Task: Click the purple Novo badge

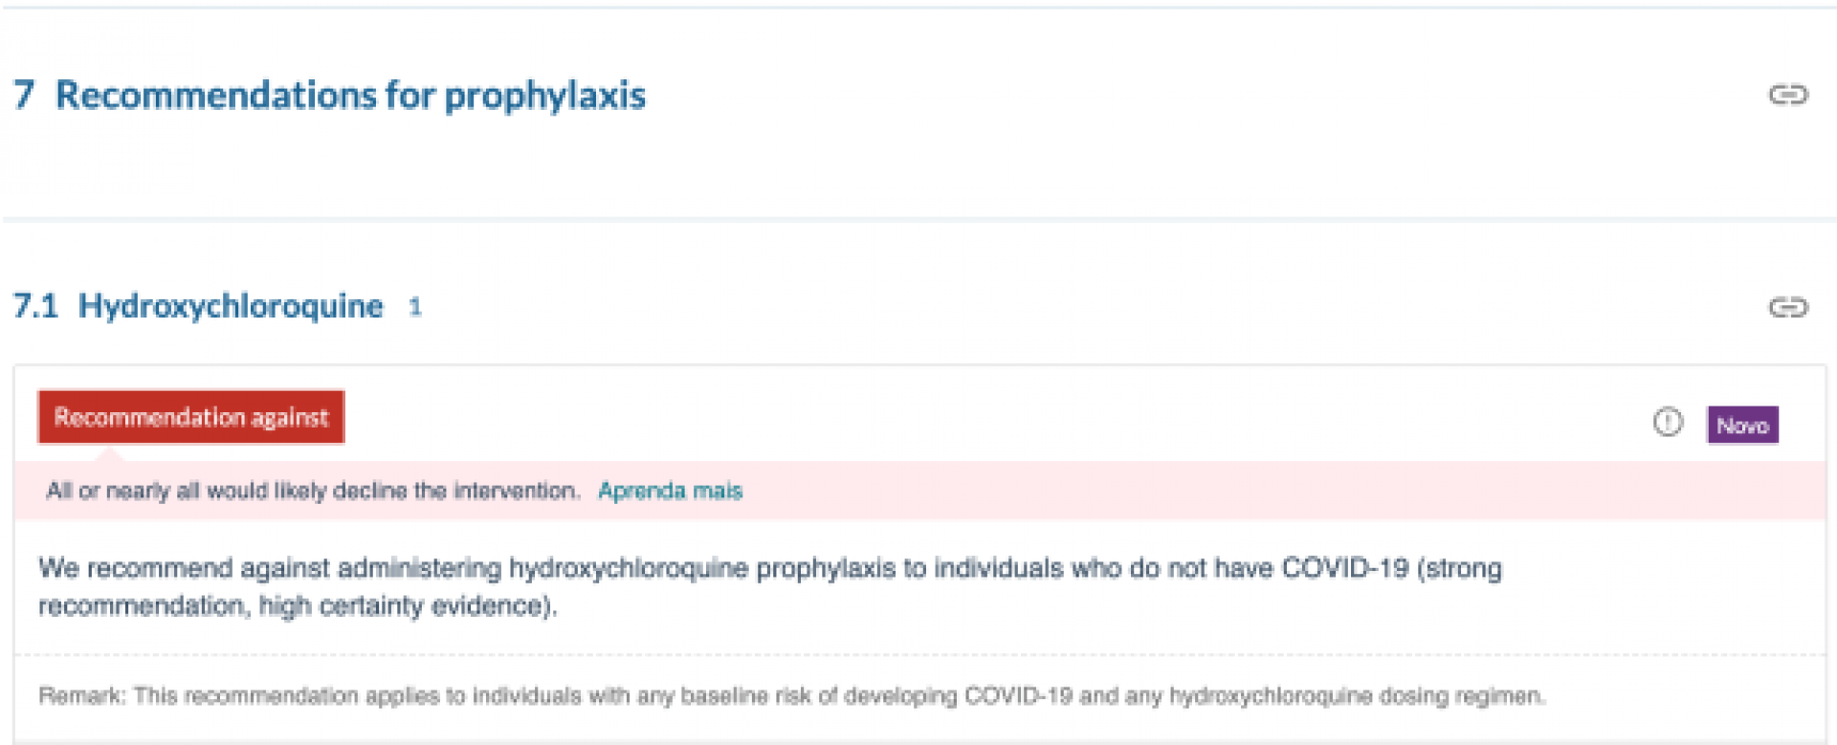Action: point(1742,425)
